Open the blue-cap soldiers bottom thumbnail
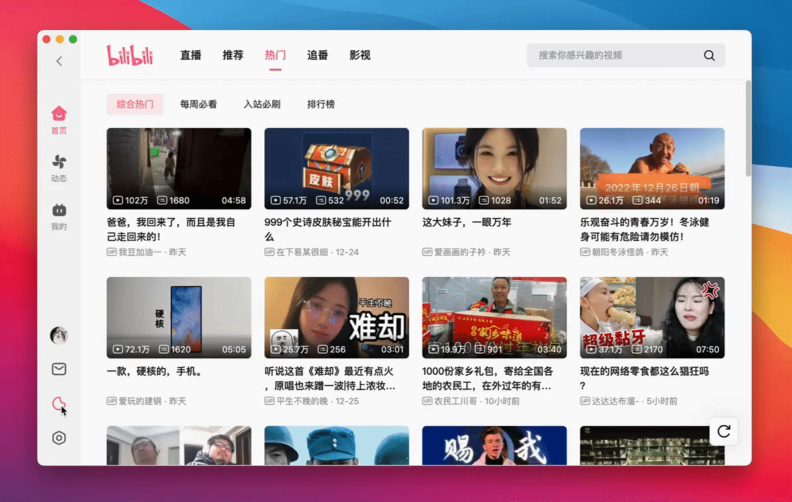Viewport: 792px width, 502px height. pyautogui.click(x=336, y=446)
